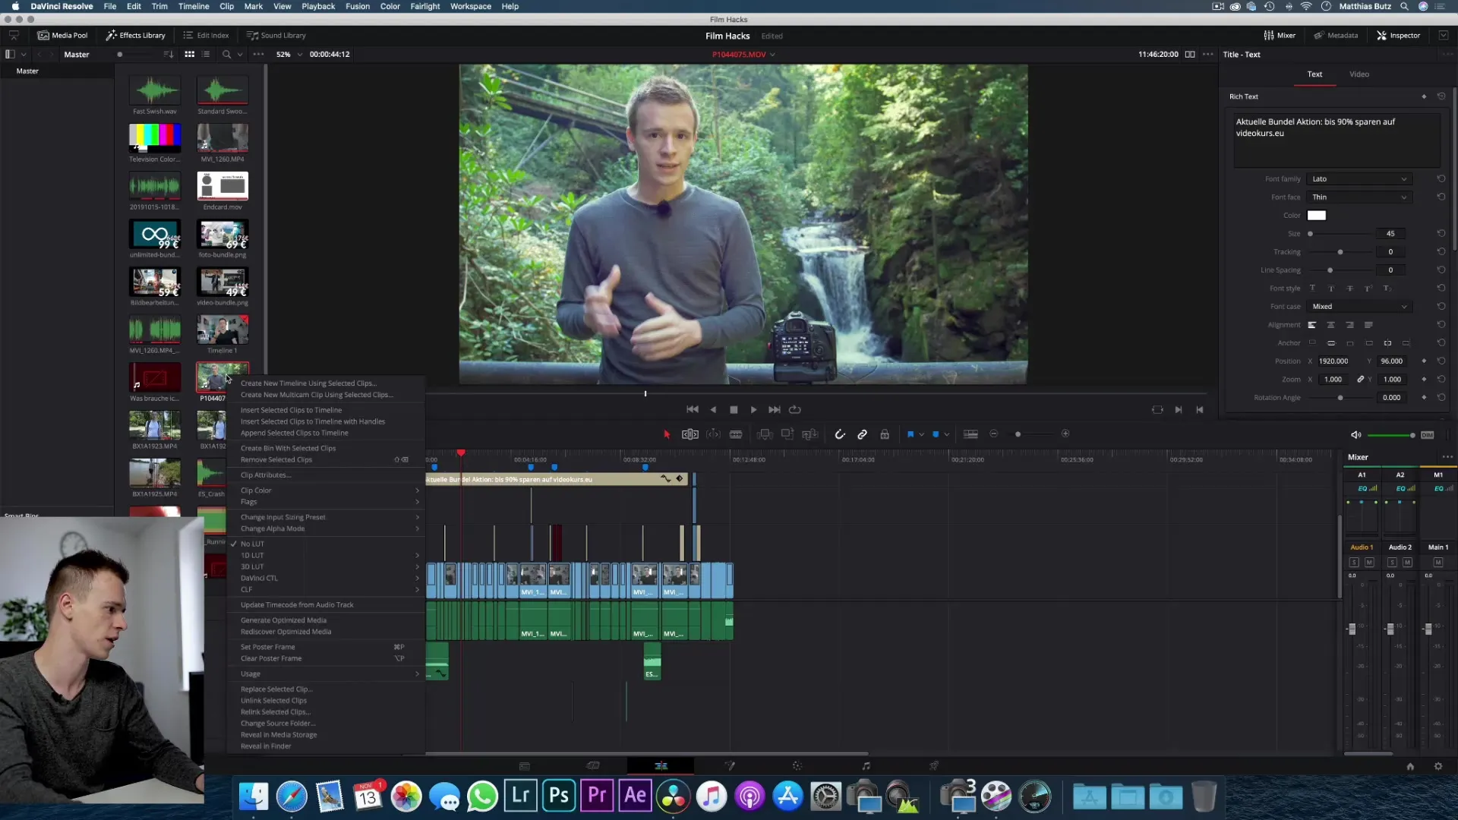Image resolution: width=1458 pixels, height=820 pixels.
Task: Select the arrow Selection Mode tool
Action: 667,434
